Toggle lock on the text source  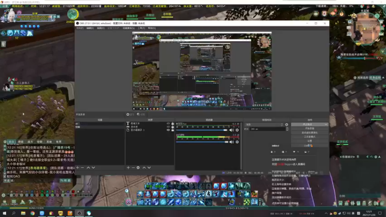(173, 123)
